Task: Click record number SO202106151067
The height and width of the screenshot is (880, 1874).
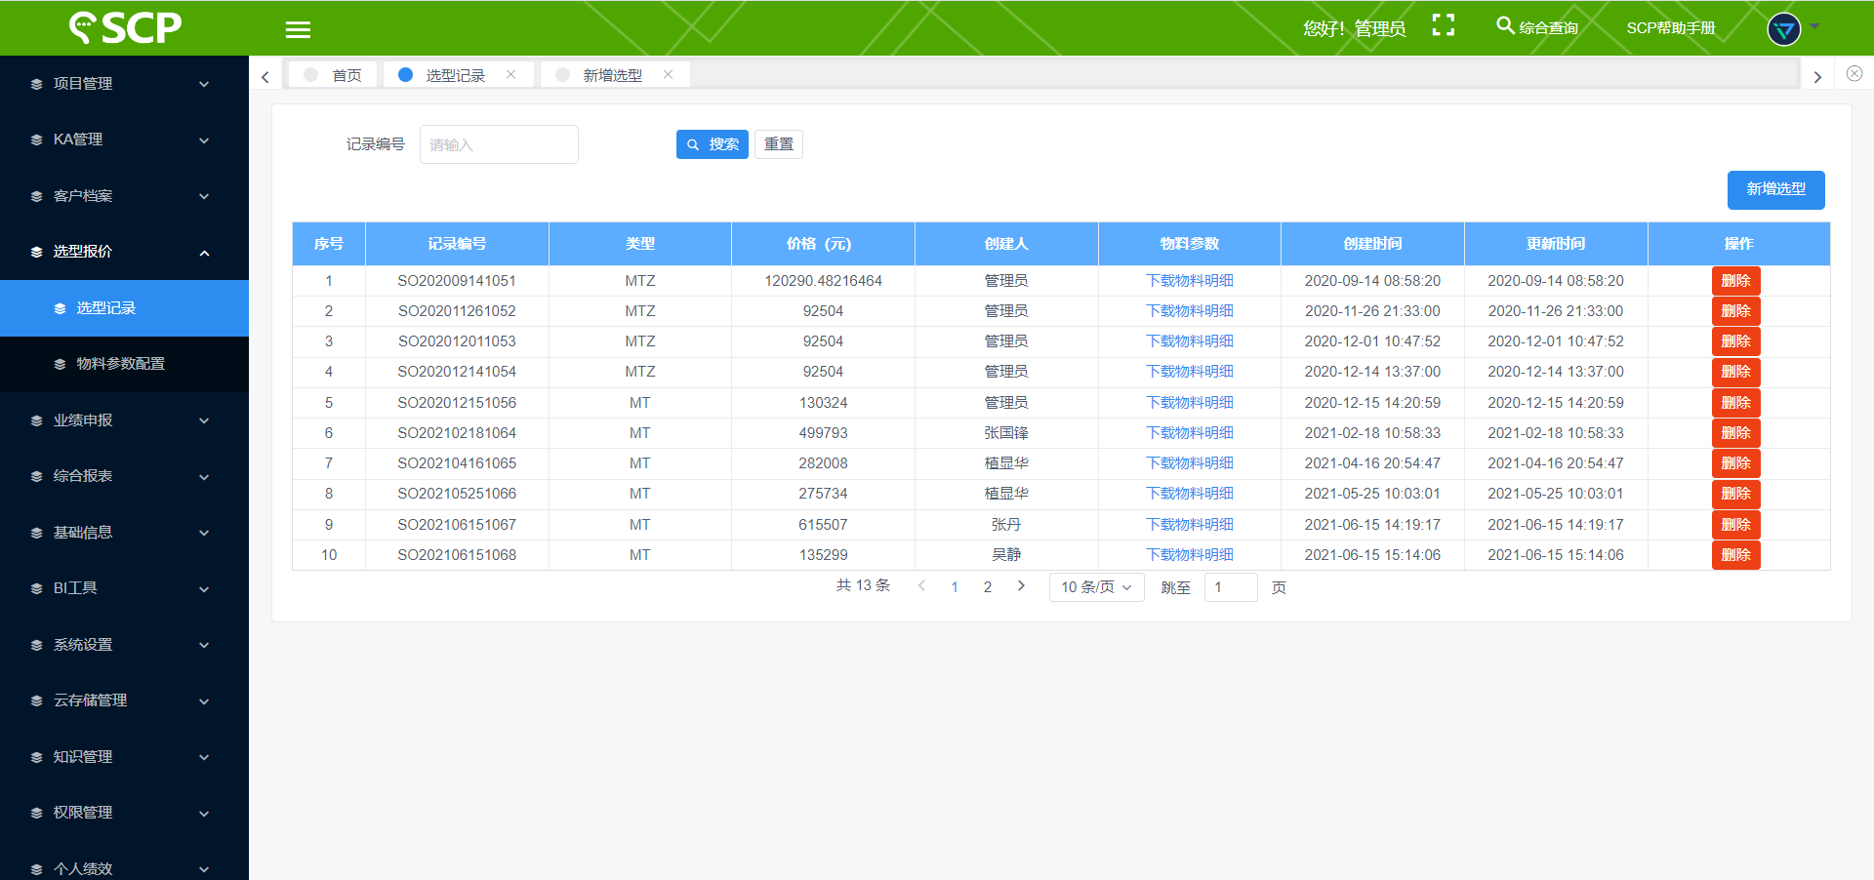Action: [457, 525]
